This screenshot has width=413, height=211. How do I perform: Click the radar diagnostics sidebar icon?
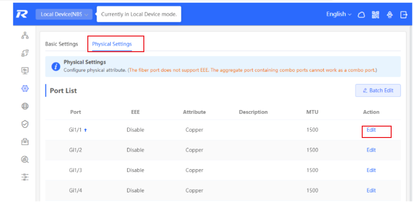point(25,159)
